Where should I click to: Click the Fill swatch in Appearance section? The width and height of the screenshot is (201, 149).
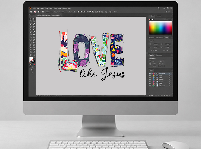click(x=150, y=61)
